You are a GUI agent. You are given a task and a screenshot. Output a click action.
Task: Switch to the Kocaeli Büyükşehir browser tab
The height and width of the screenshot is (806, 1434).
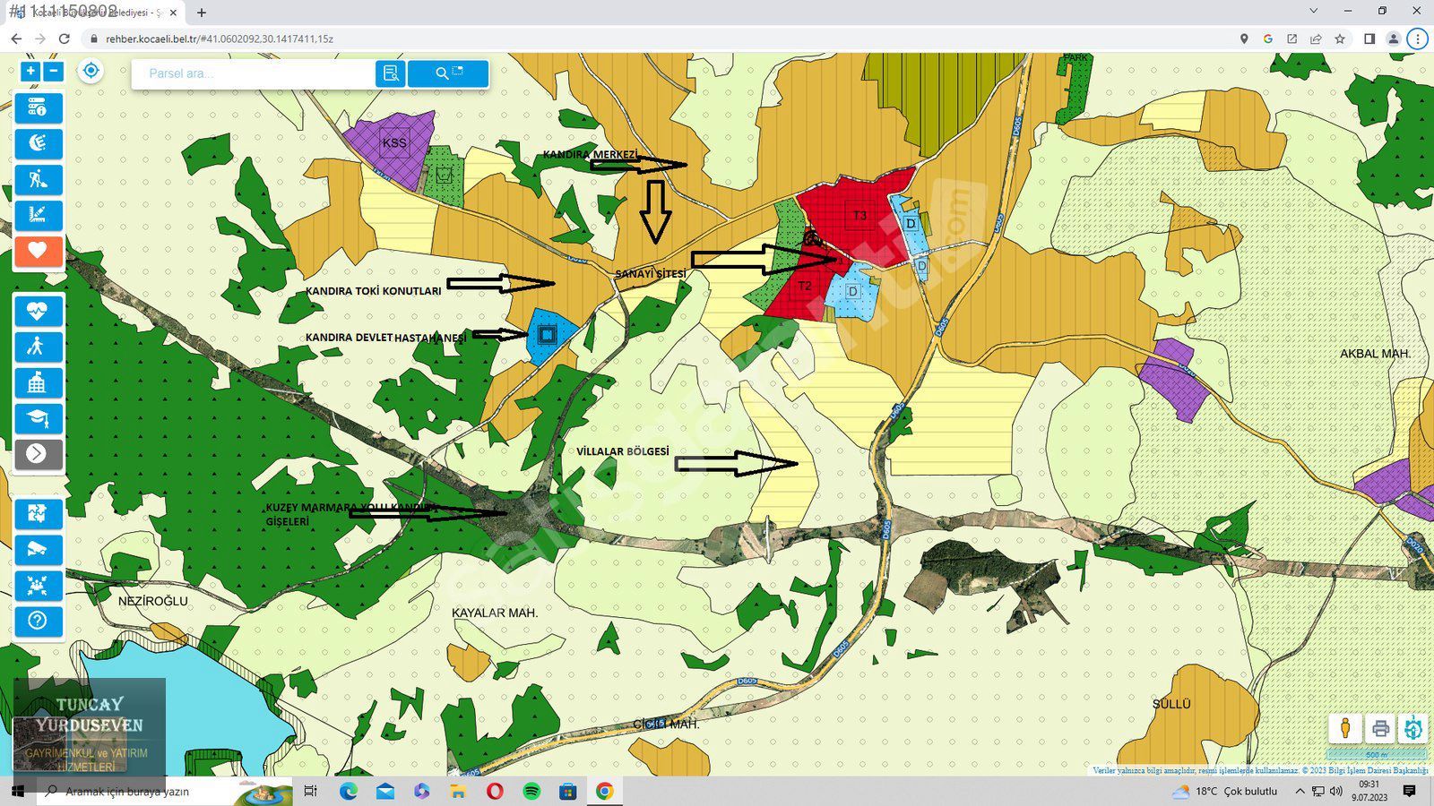(94, 13)
